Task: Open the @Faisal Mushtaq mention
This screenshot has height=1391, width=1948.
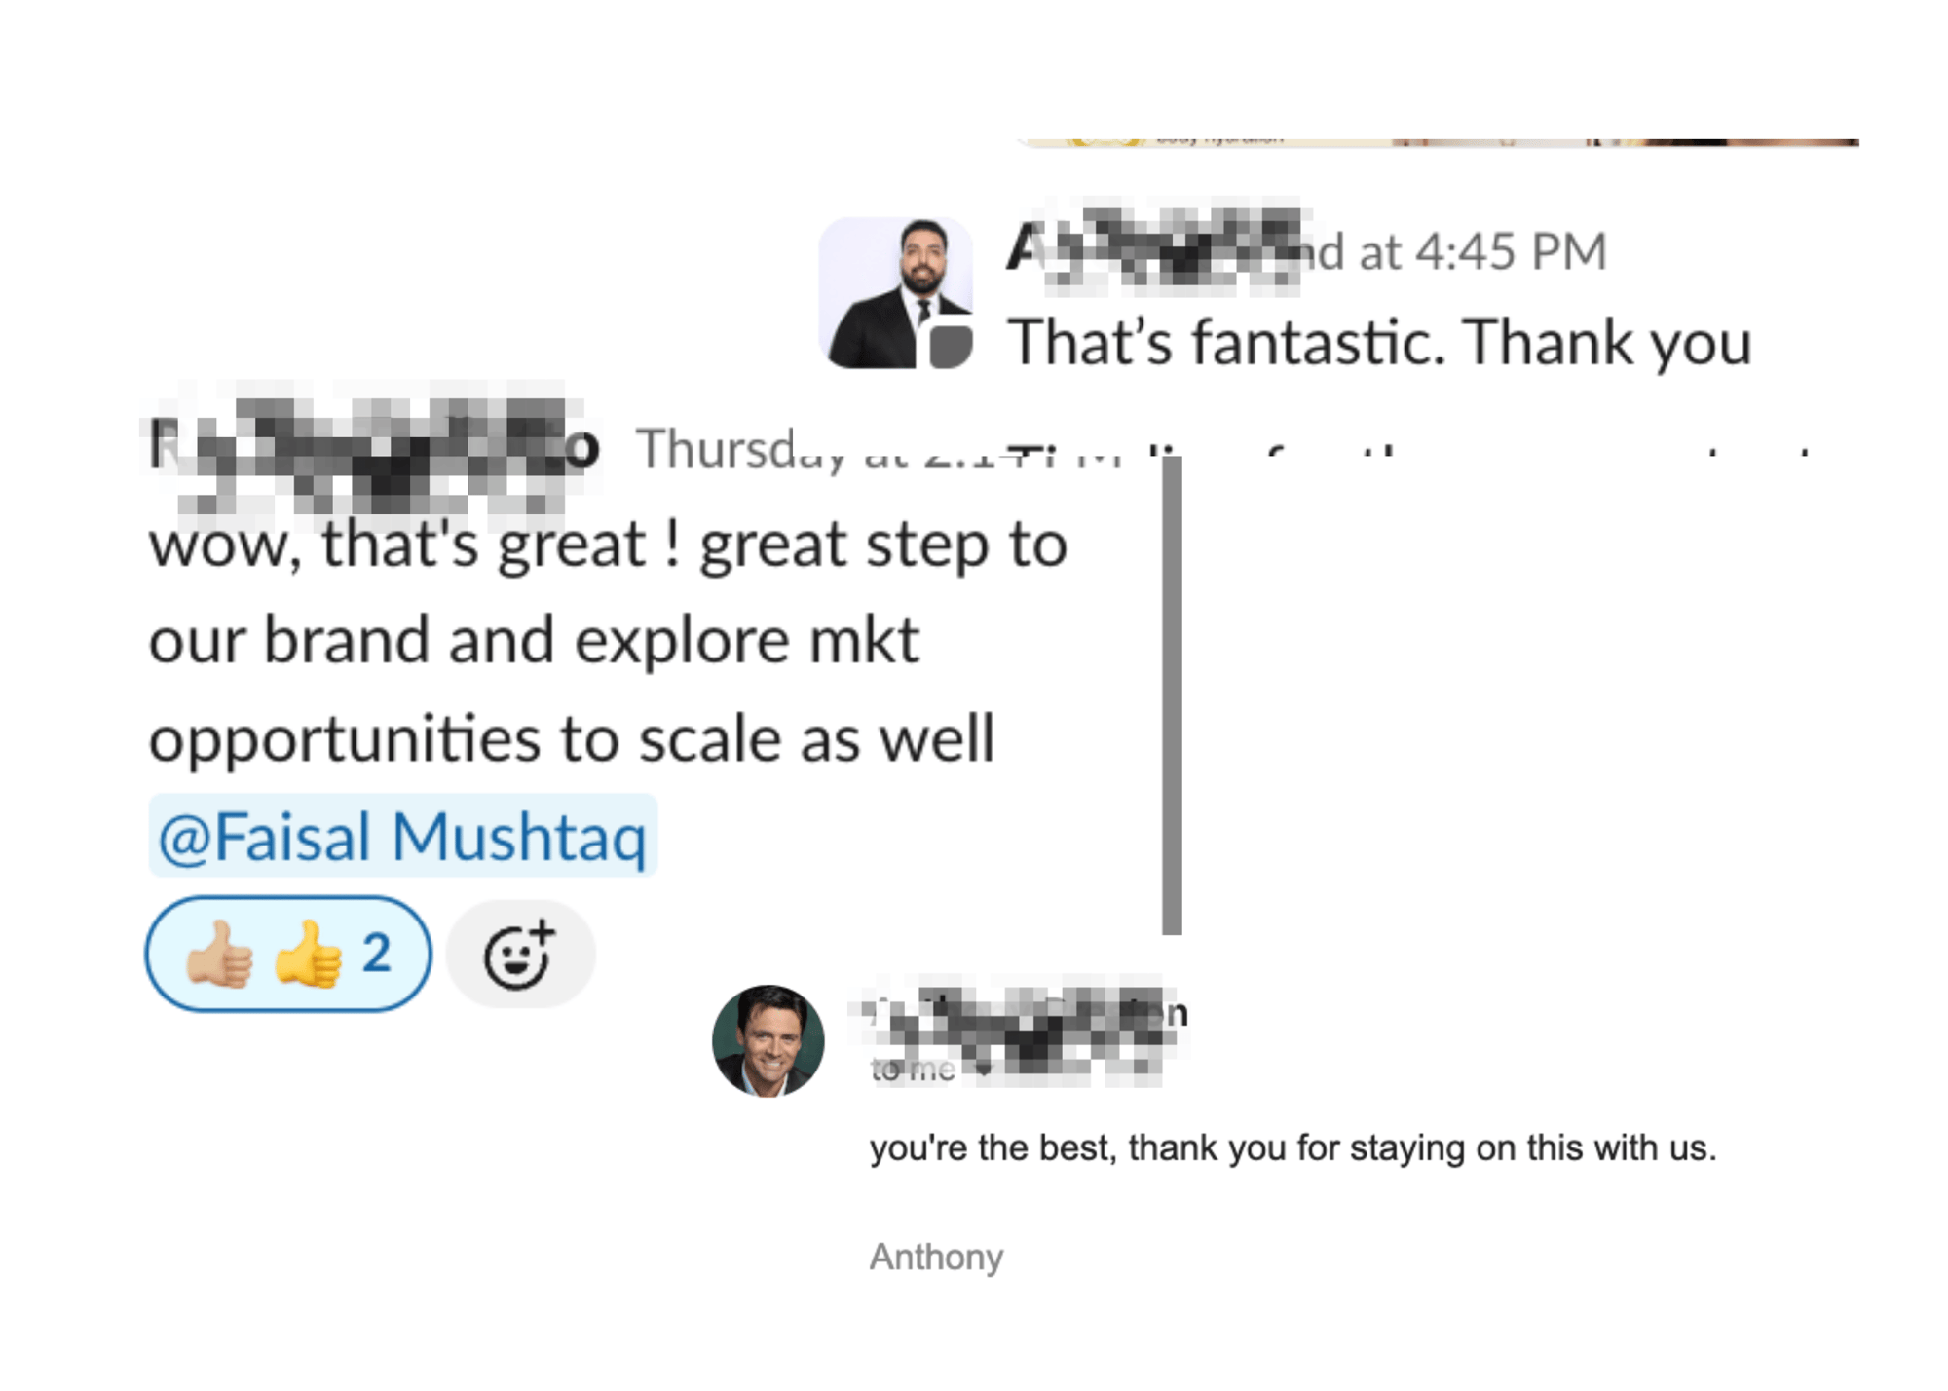Action: pyautogui.click(x=402, y=836)
